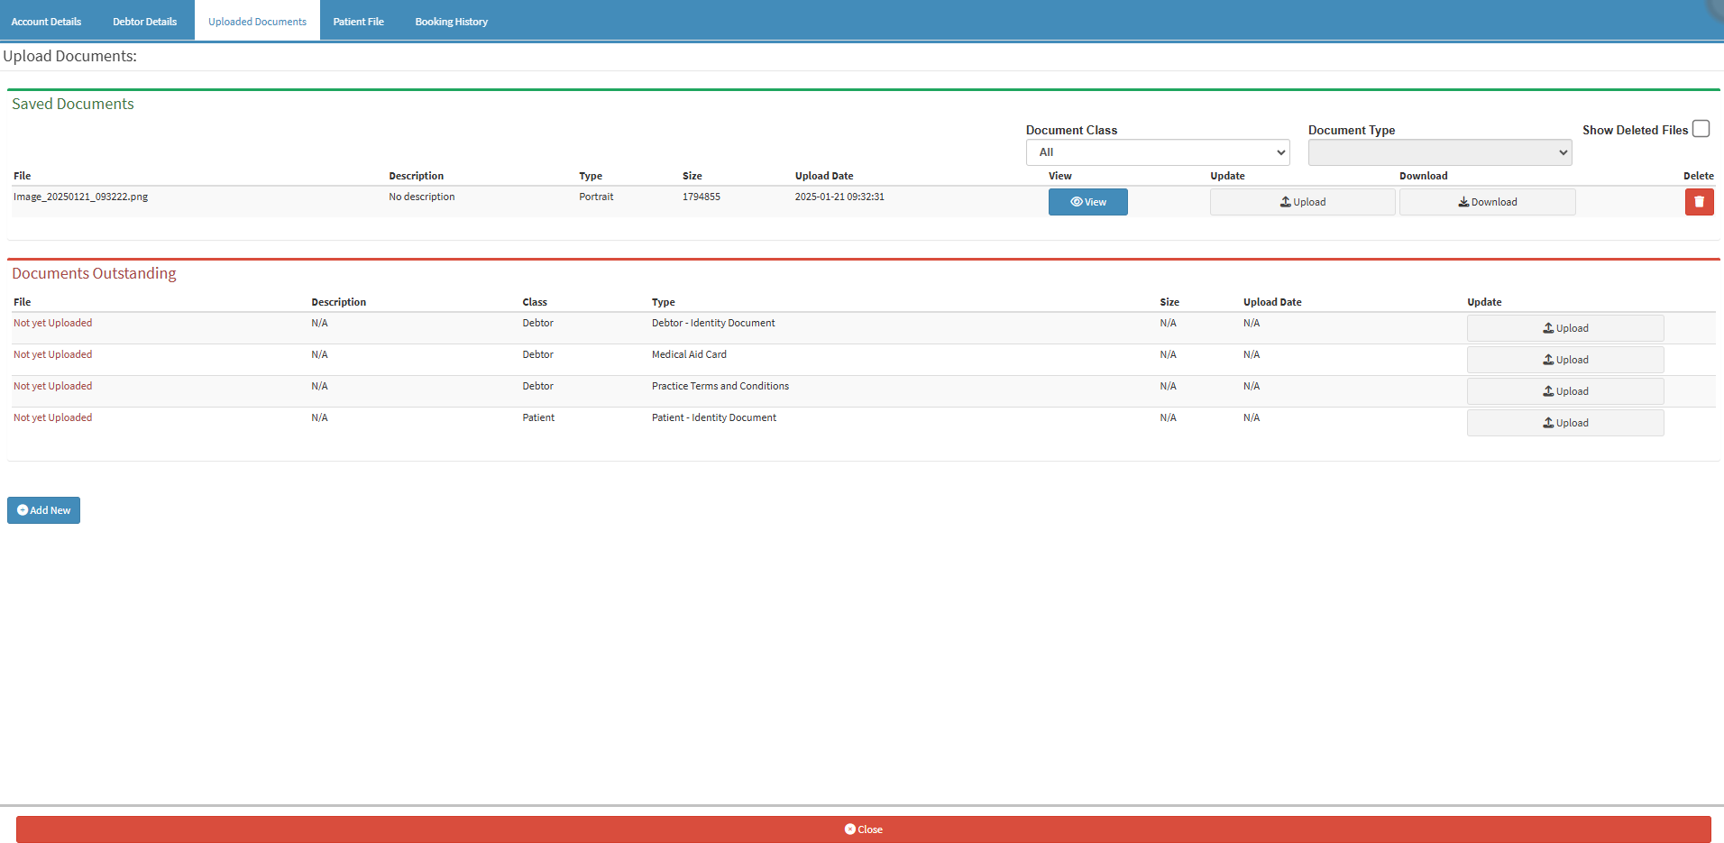Click the red trash delete icon
Screen dimensions: 1724x843
[x=1699, y=202]
